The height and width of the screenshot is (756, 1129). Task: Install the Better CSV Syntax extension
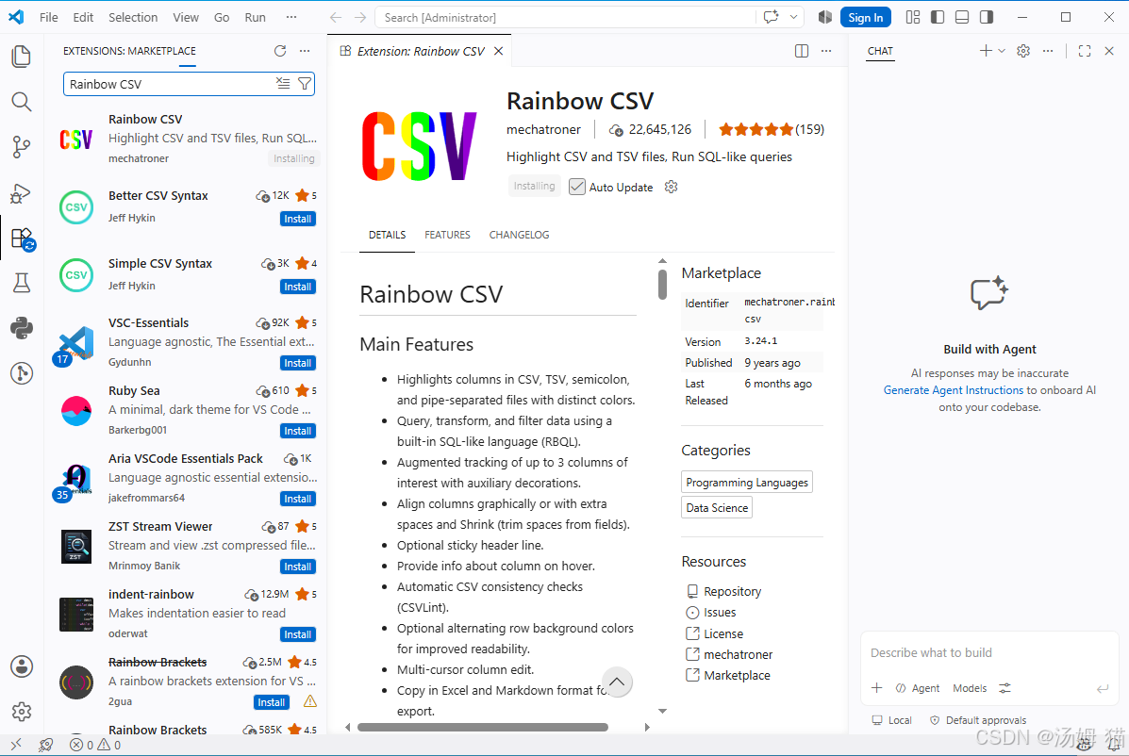[297, 219]
